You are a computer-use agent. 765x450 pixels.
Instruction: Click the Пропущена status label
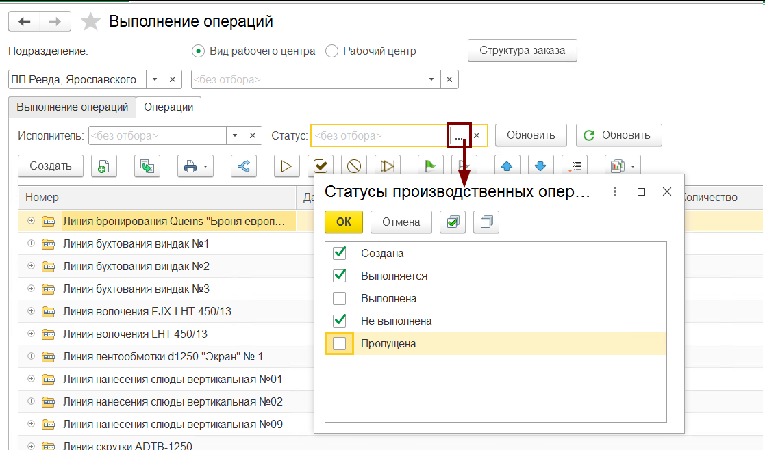(388, 344)
